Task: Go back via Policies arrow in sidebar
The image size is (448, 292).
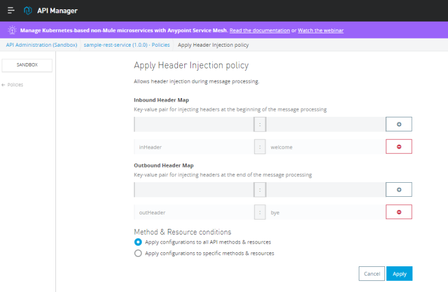Action: point(12,85)
